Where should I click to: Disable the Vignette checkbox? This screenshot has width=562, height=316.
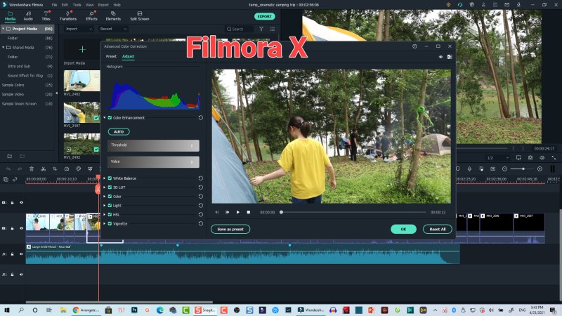point(110,223)
